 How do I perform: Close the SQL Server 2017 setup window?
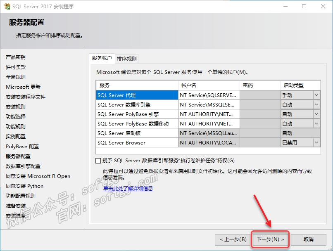[323, 6]
